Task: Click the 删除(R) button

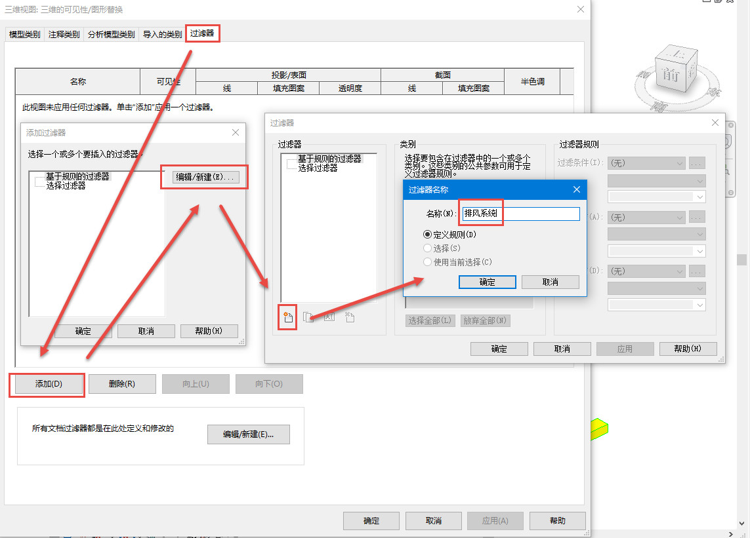Action: [x=122, y=384]
